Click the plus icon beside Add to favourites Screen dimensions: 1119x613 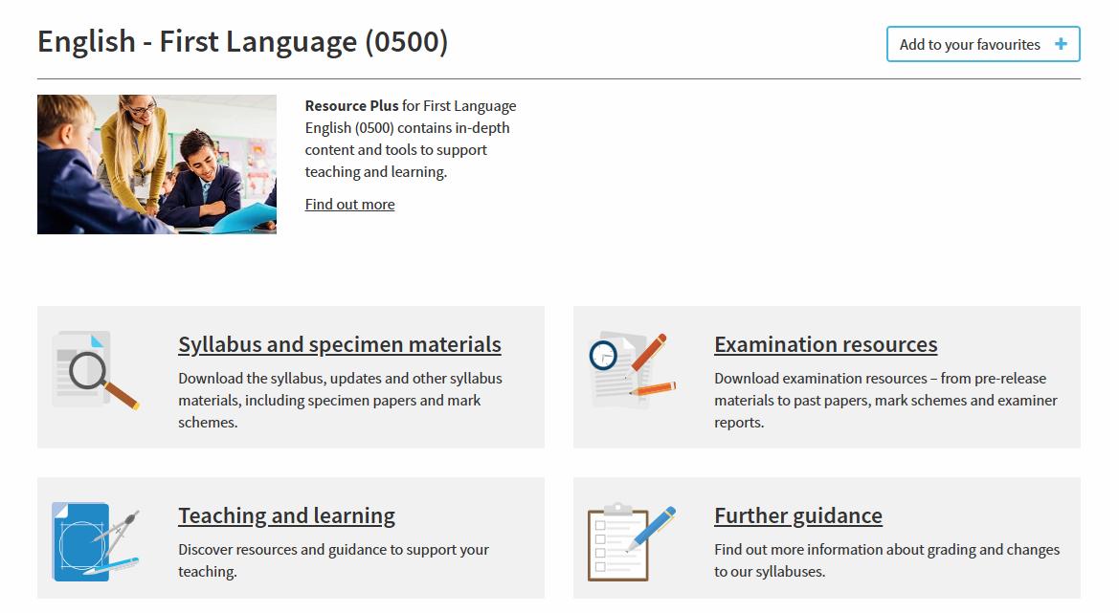coord(1061,44)
